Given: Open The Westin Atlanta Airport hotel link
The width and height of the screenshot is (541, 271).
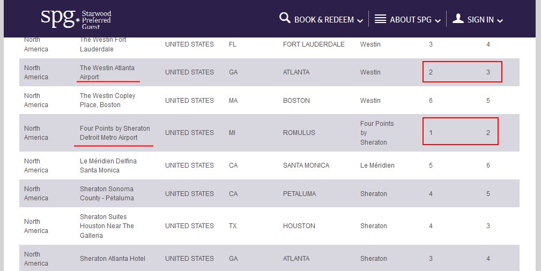Looking at the screenshot, I should pos(107,72).
